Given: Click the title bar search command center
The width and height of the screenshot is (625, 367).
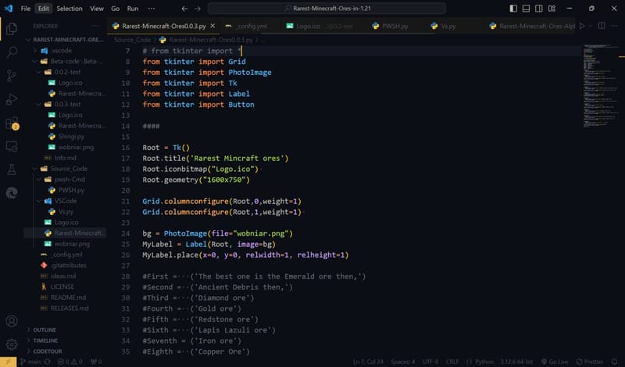Looking at the screenshot, I should (327, 9).
